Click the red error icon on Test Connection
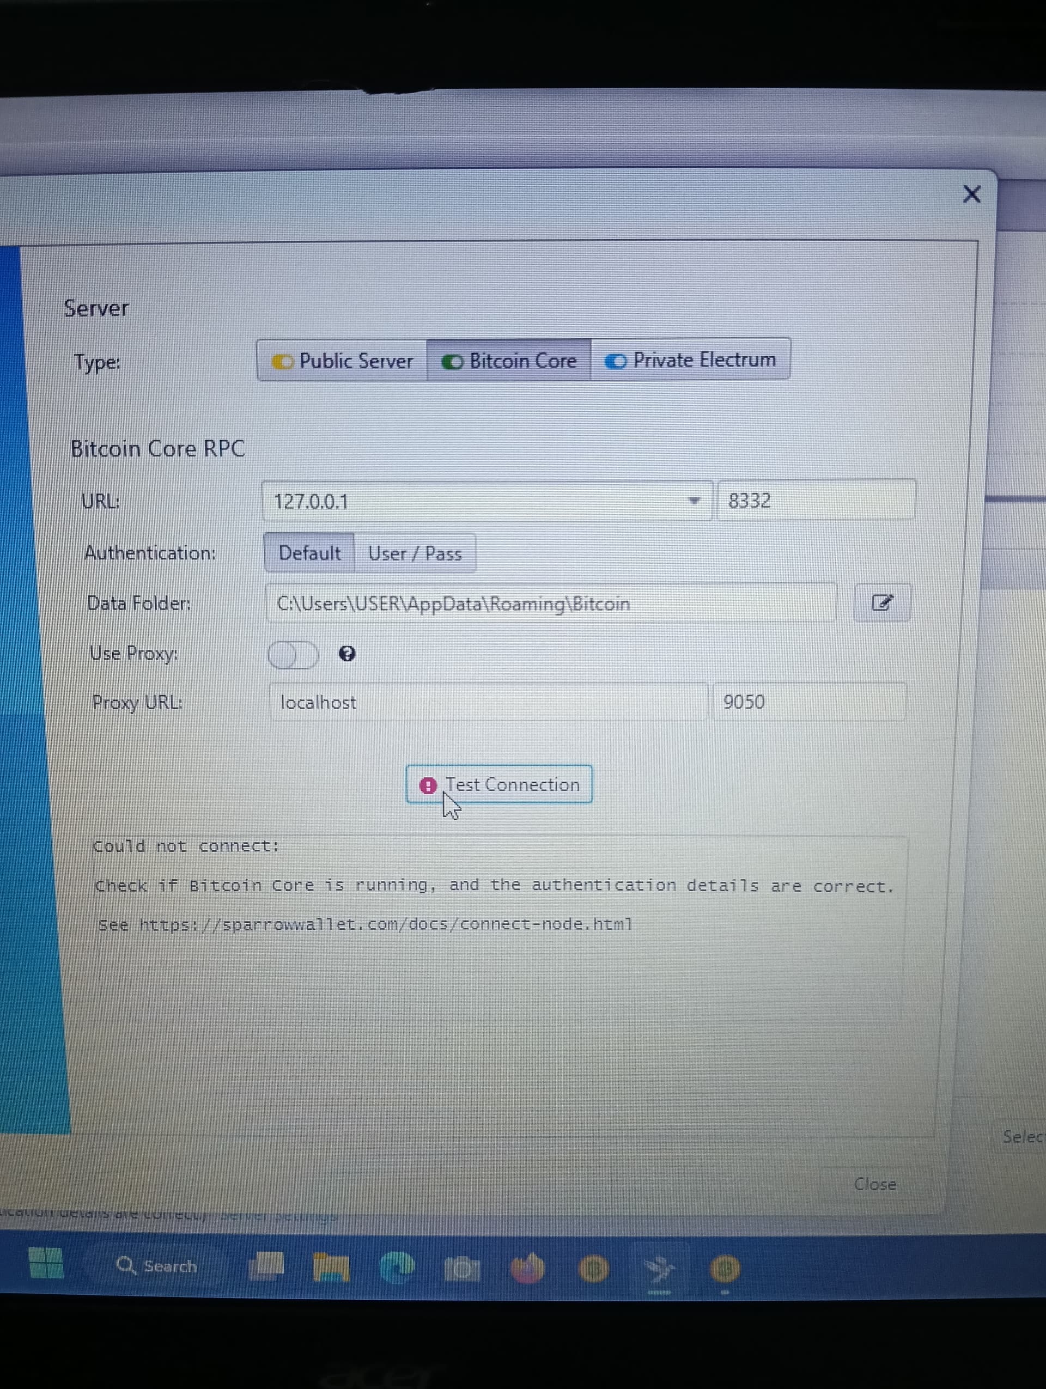The height and width of the screenshot is (1389, 1046). [428, 785]
